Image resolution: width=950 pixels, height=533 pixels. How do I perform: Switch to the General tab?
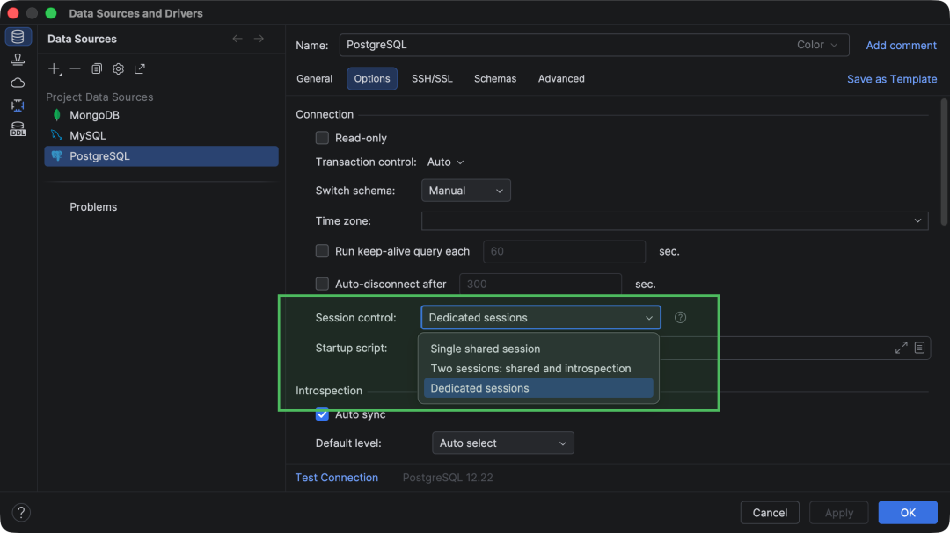314,79
